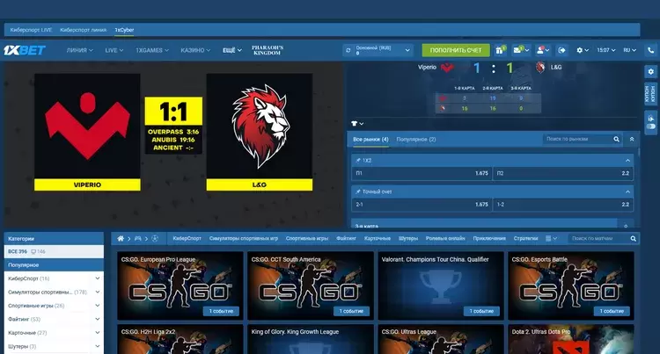
Task: Collapse the Точный счет market section
Action: (627, 191)
